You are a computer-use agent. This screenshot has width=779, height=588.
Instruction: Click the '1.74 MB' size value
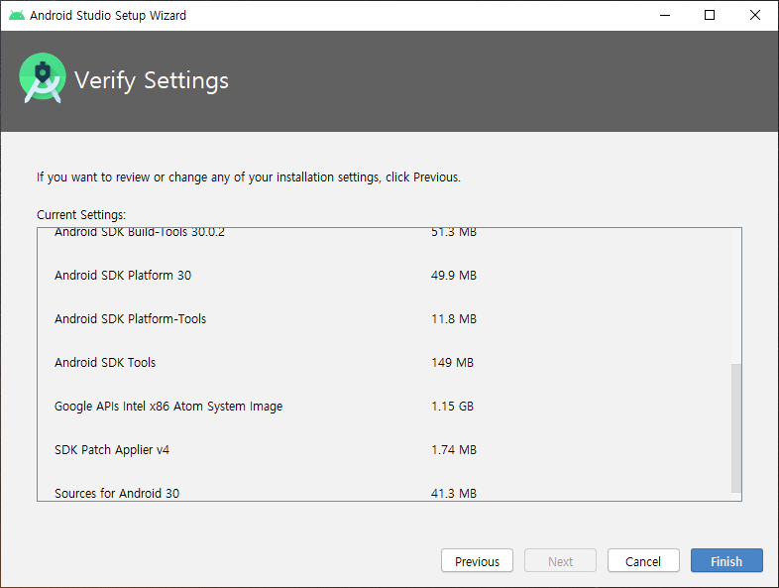454,450
